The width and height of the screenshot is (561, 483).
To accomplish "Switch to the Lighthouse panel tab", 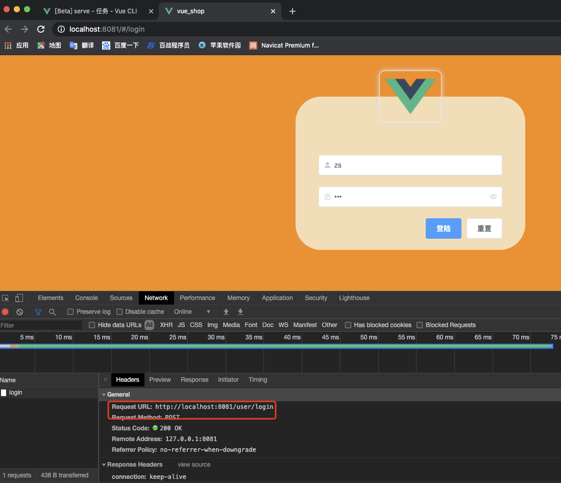I will (354, 298).
